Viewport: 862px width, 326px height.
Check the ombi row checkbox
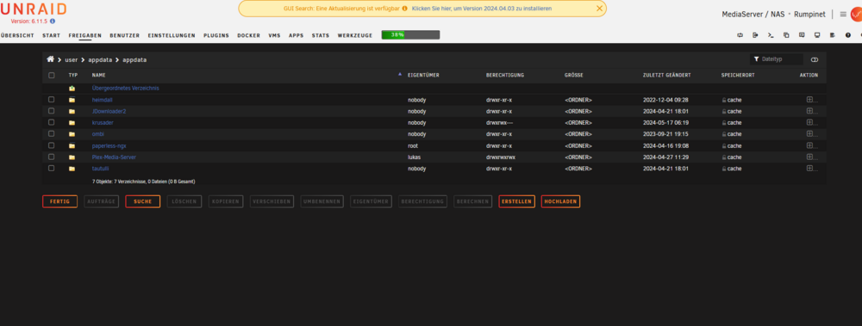[51, 134]
